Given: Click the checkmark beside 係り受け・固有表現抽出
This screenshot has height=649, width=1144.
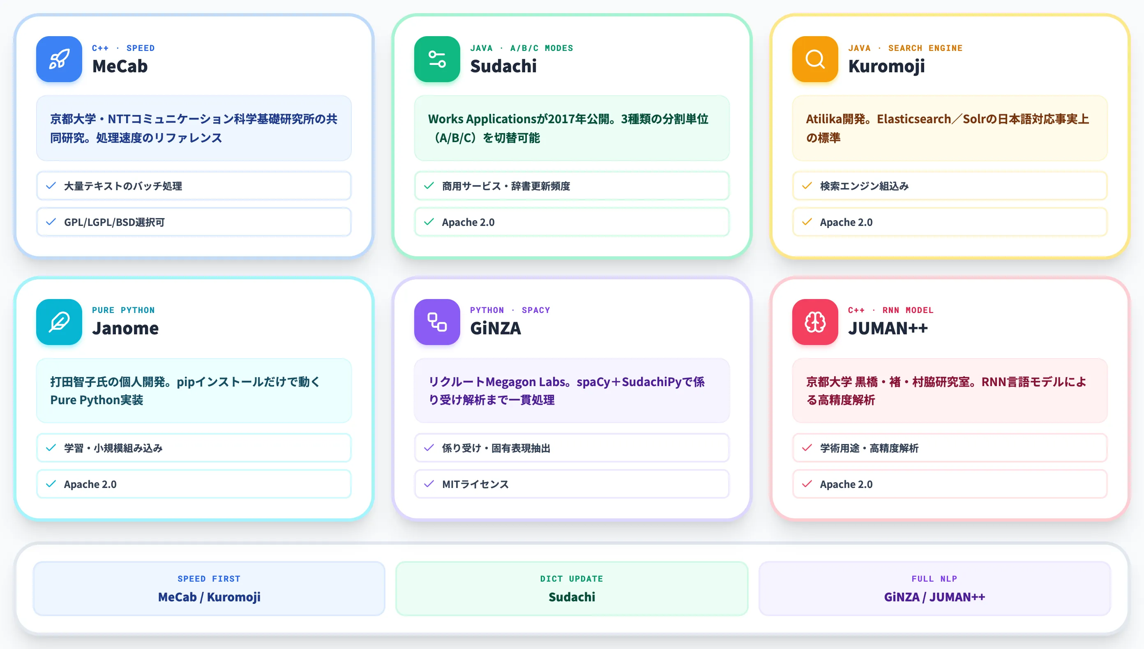Looking at the screenshot, I should click(x=429, y=448).
